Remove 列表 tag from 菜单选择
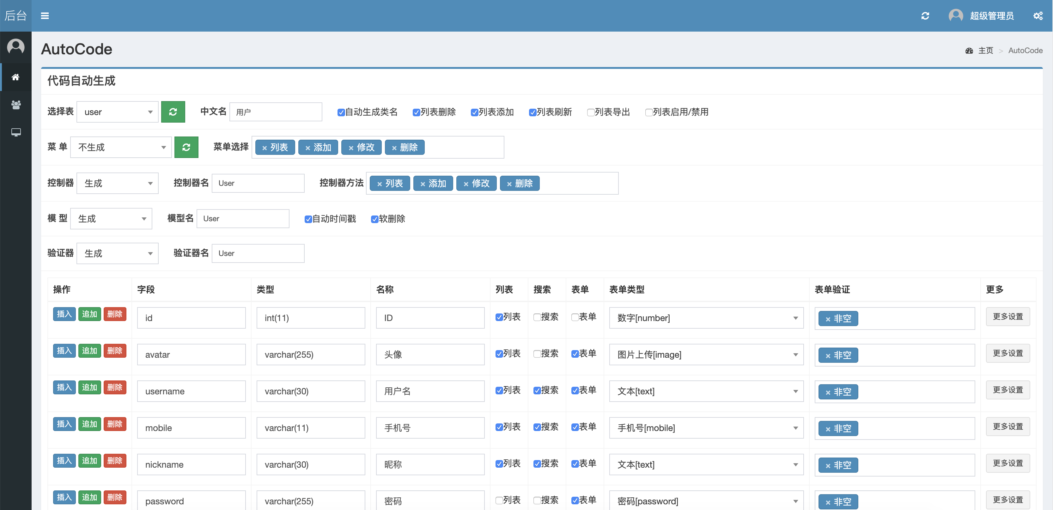The height and width of the screenshot is (510, 1053). (265, 148)
